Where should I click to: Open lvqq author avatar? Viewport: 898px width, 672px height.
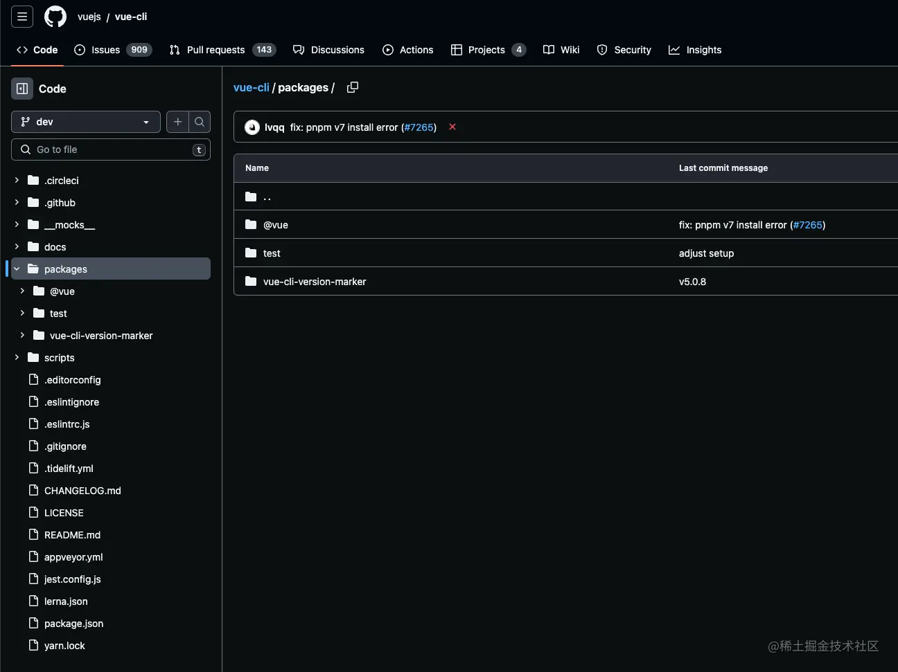252,127
